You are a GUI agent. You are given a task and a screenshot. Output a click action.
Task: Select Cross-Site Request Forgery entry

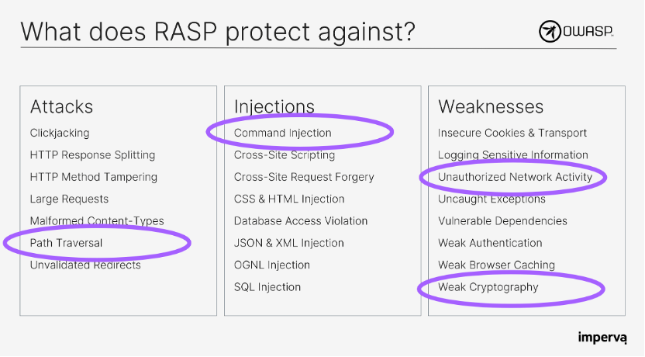(304, 177)
